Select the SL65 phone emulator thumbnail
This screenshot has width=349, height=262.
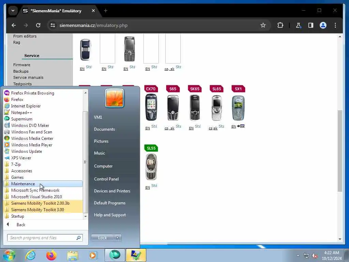(x=216, y=108)
